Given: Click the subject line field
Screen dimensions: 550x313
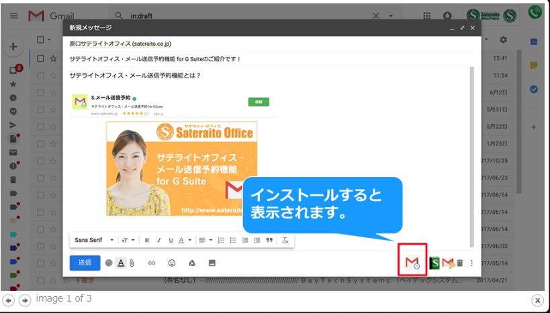Looking at the screenshot, I should [x=272, y=59].
